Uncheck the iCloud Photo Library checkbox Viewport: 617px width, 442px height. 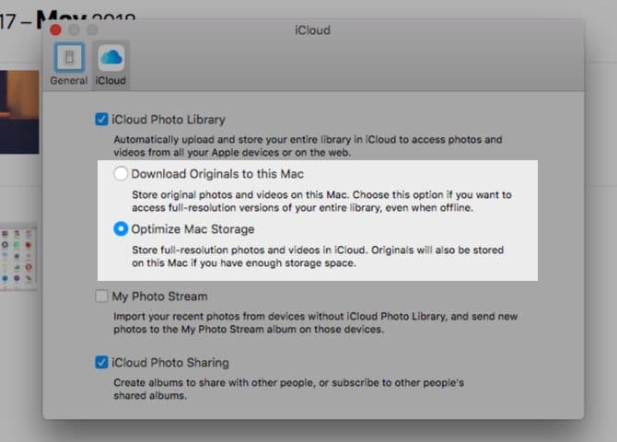101,120
